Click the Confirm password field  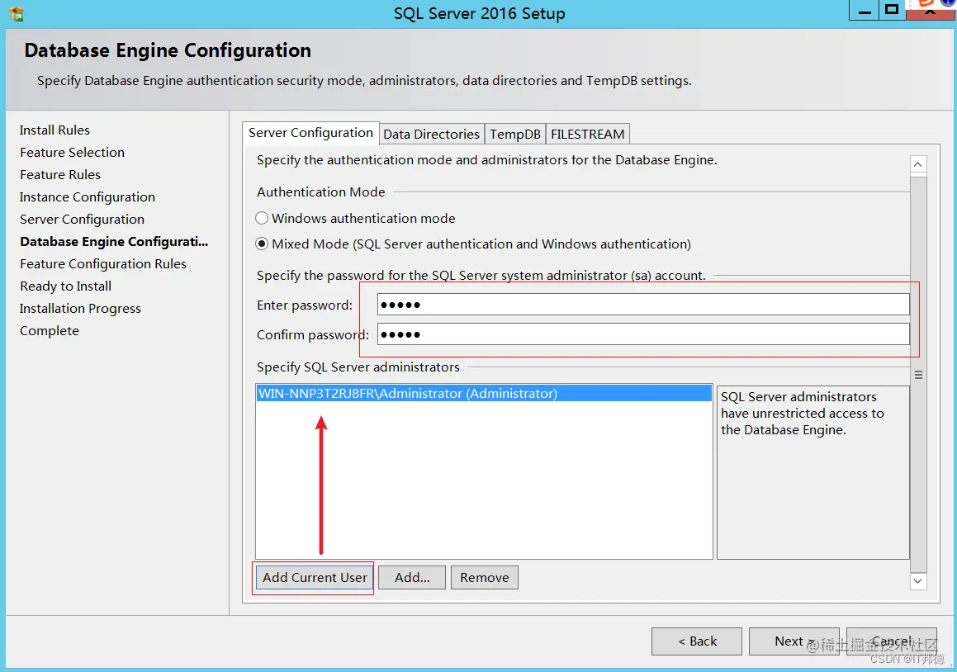(643, 334)
